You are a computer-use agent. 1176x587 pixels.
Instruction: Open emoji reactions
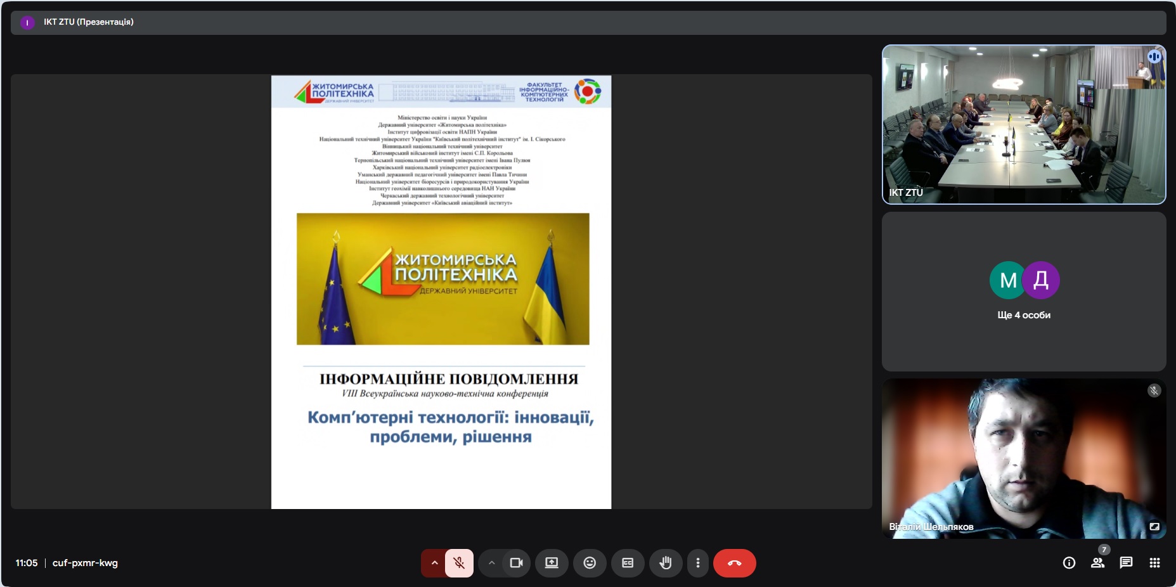tap(590, 563)
